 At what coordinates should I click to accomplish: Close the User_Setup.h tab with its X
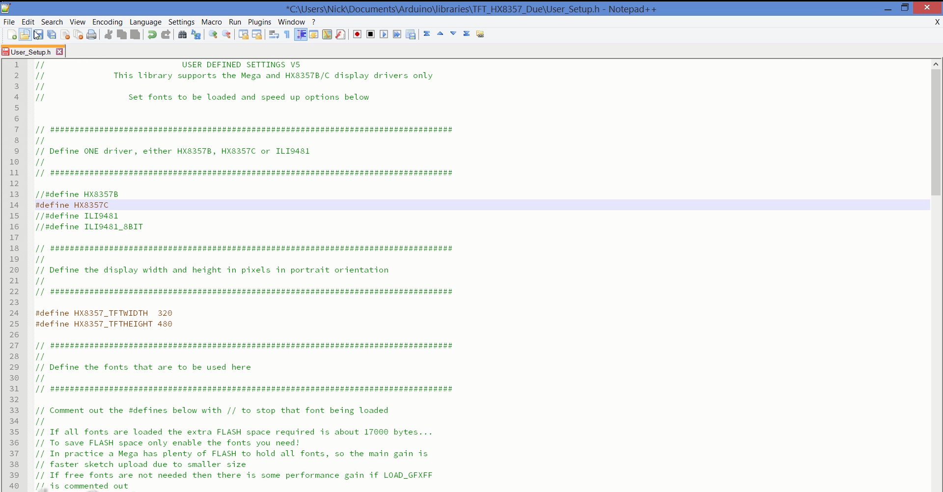[x=59, y=52]
